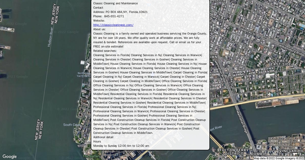Click the Google logo on the map
The image size is (305, 160).
10,156
